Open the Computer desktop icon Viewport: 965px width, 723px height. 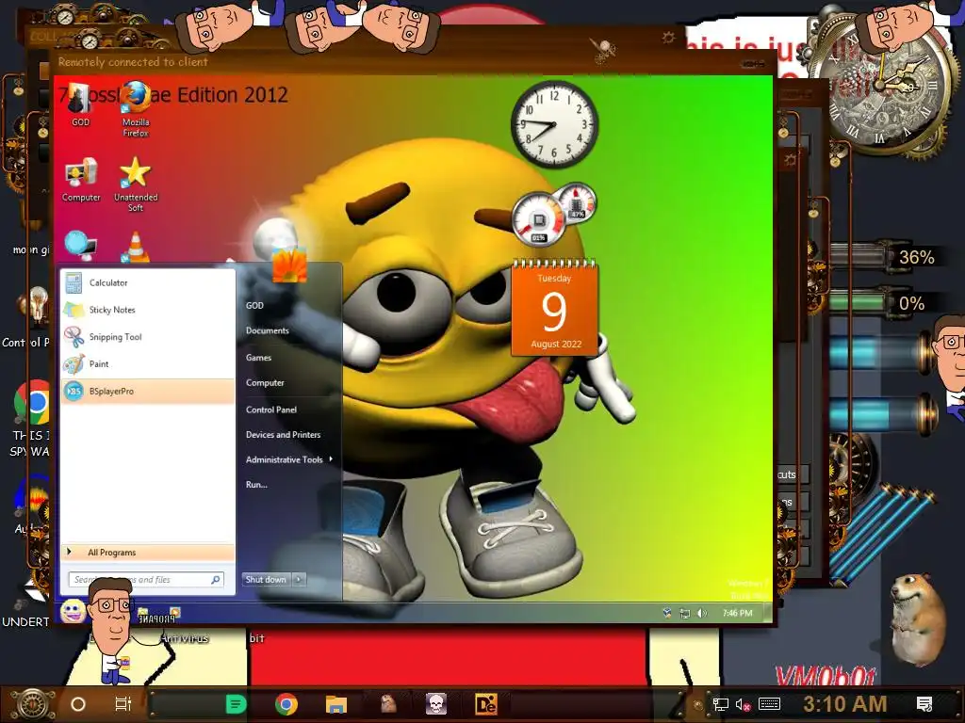pos(81,180)
